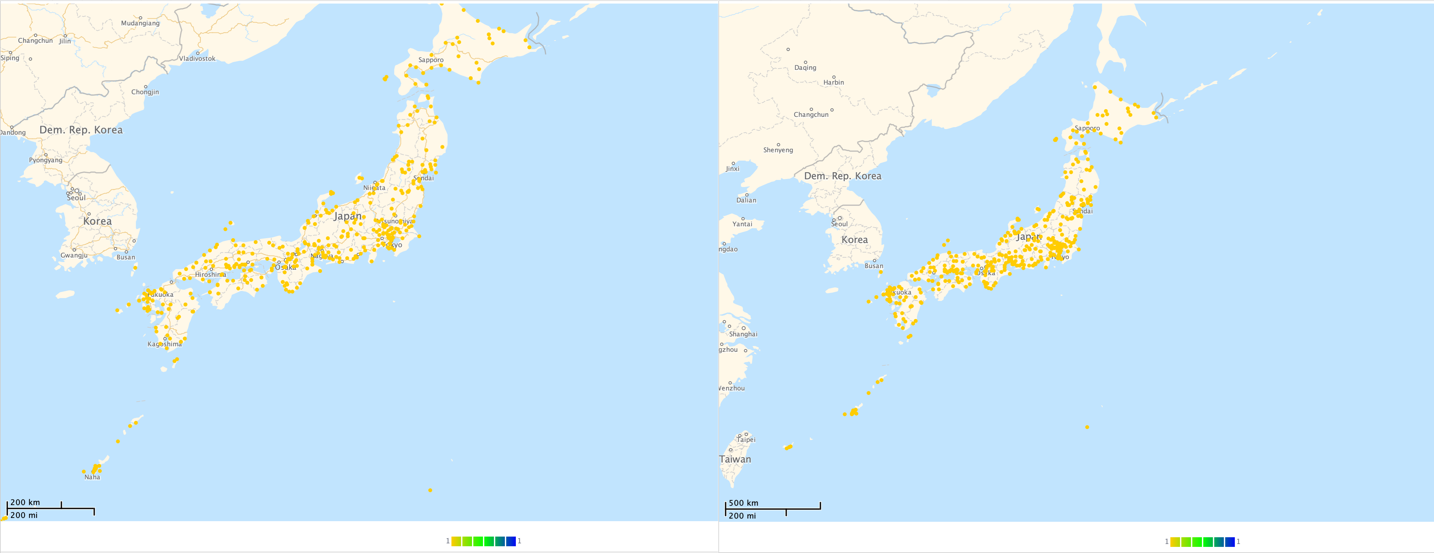Click the Siping city label
Viewport: 1434px width, 553px height.
pyautogui.click(x=10, y=58)
